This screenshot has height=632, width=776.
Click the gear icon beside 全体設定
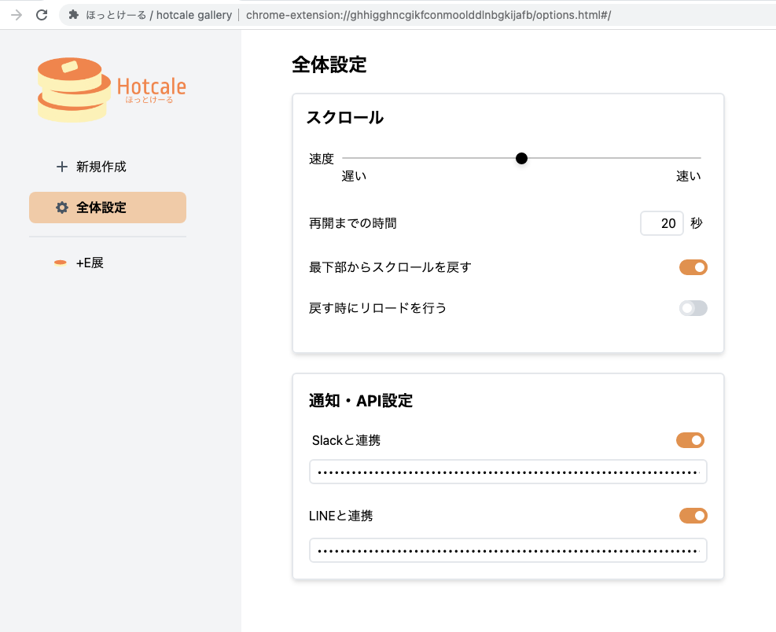[x=62, y=208]
